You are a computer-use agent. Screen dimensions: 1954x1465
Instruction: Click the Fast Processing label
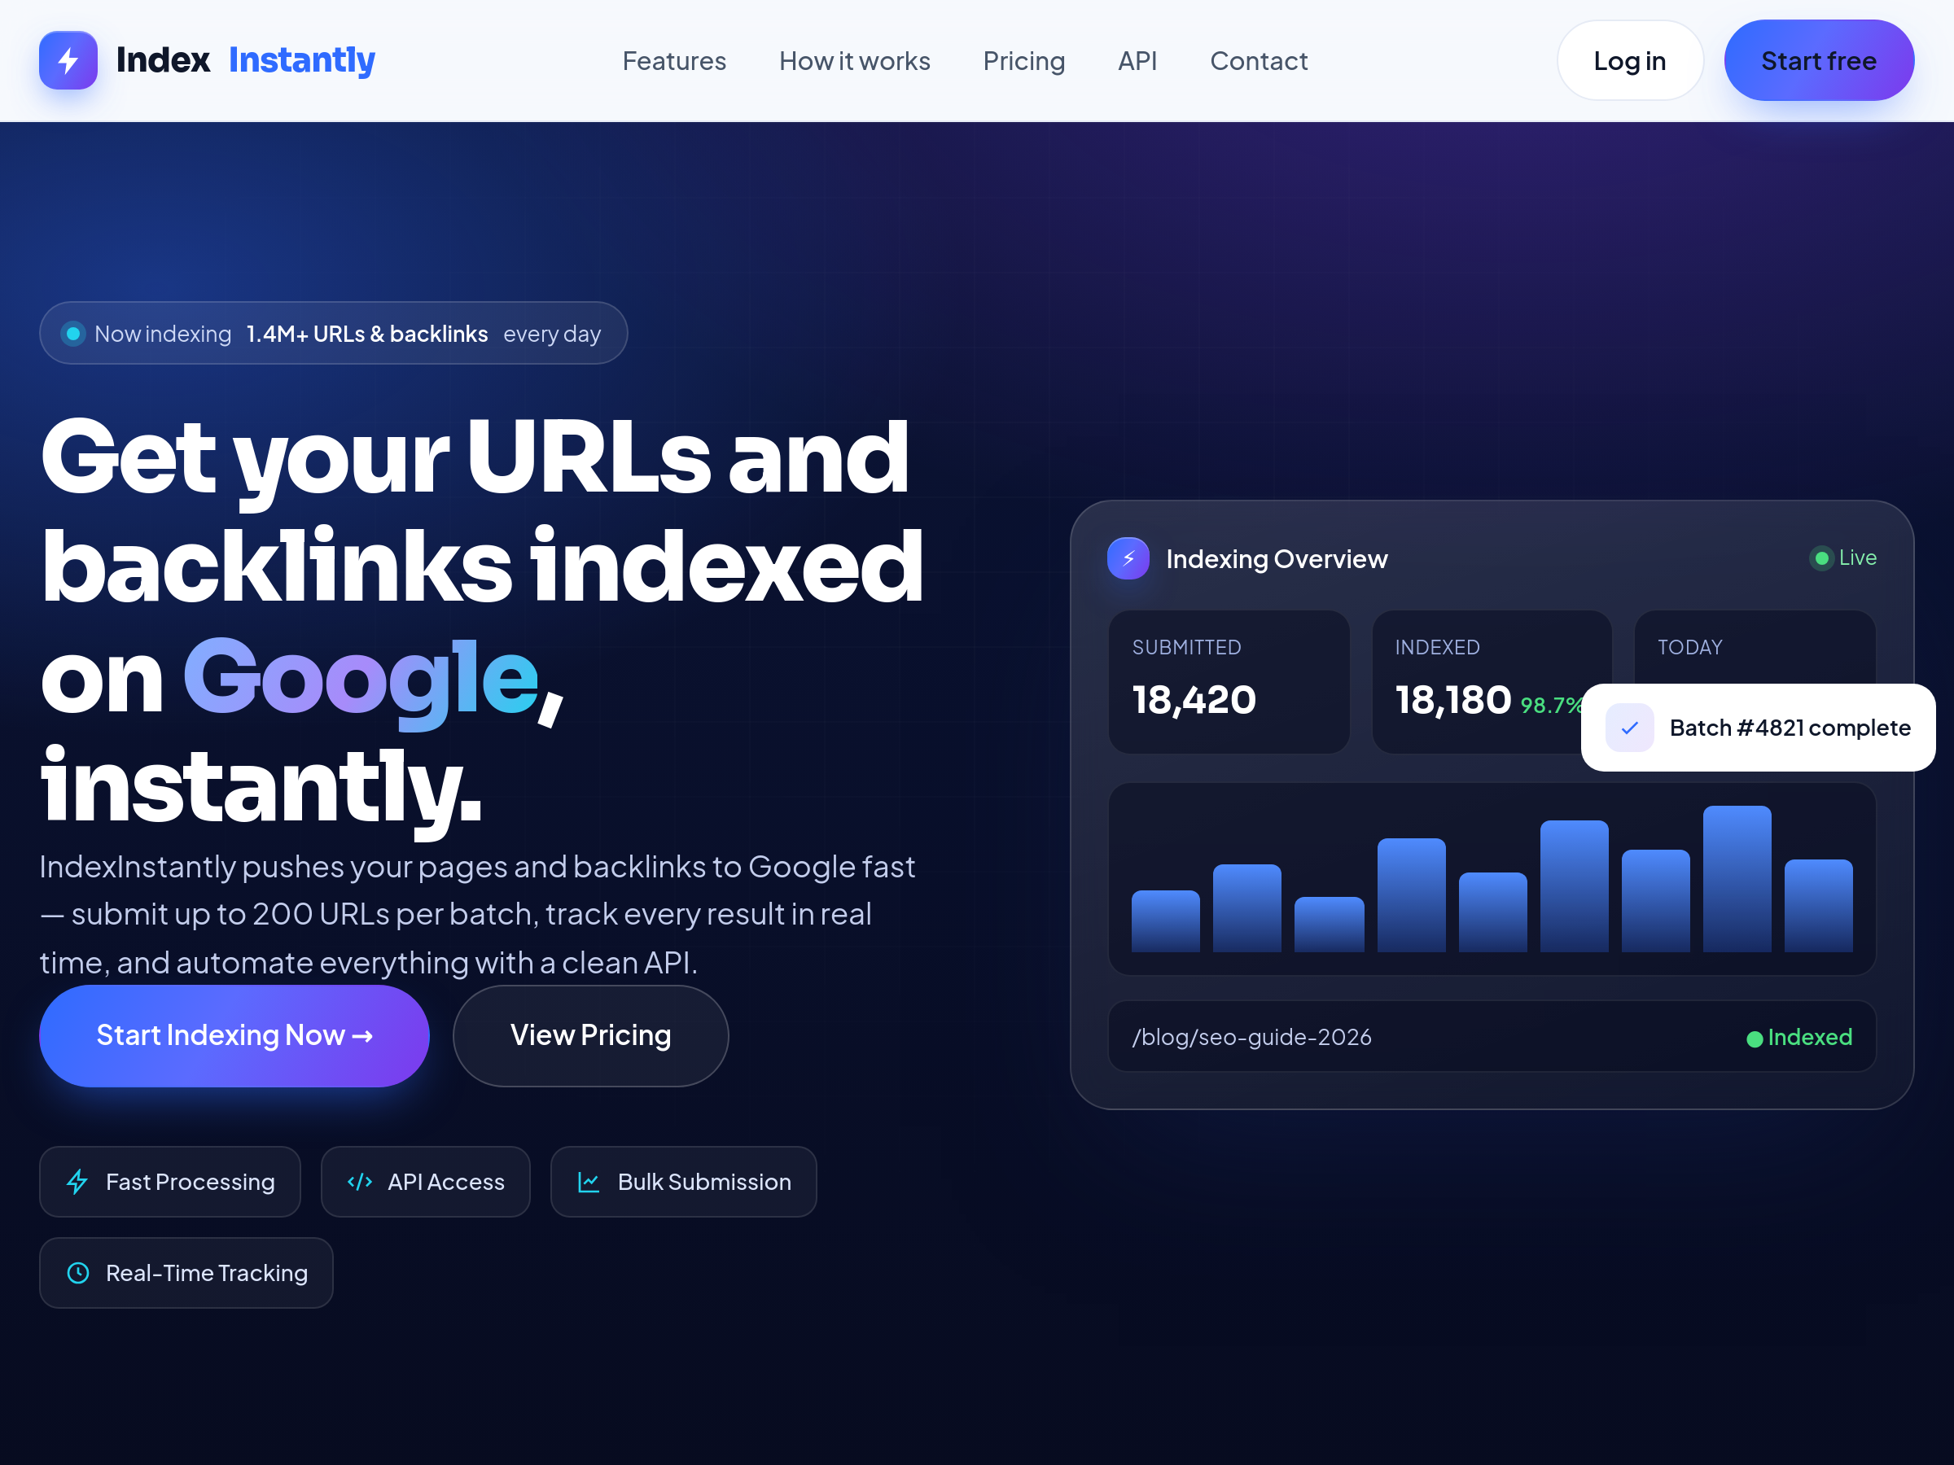[190, 1182]
